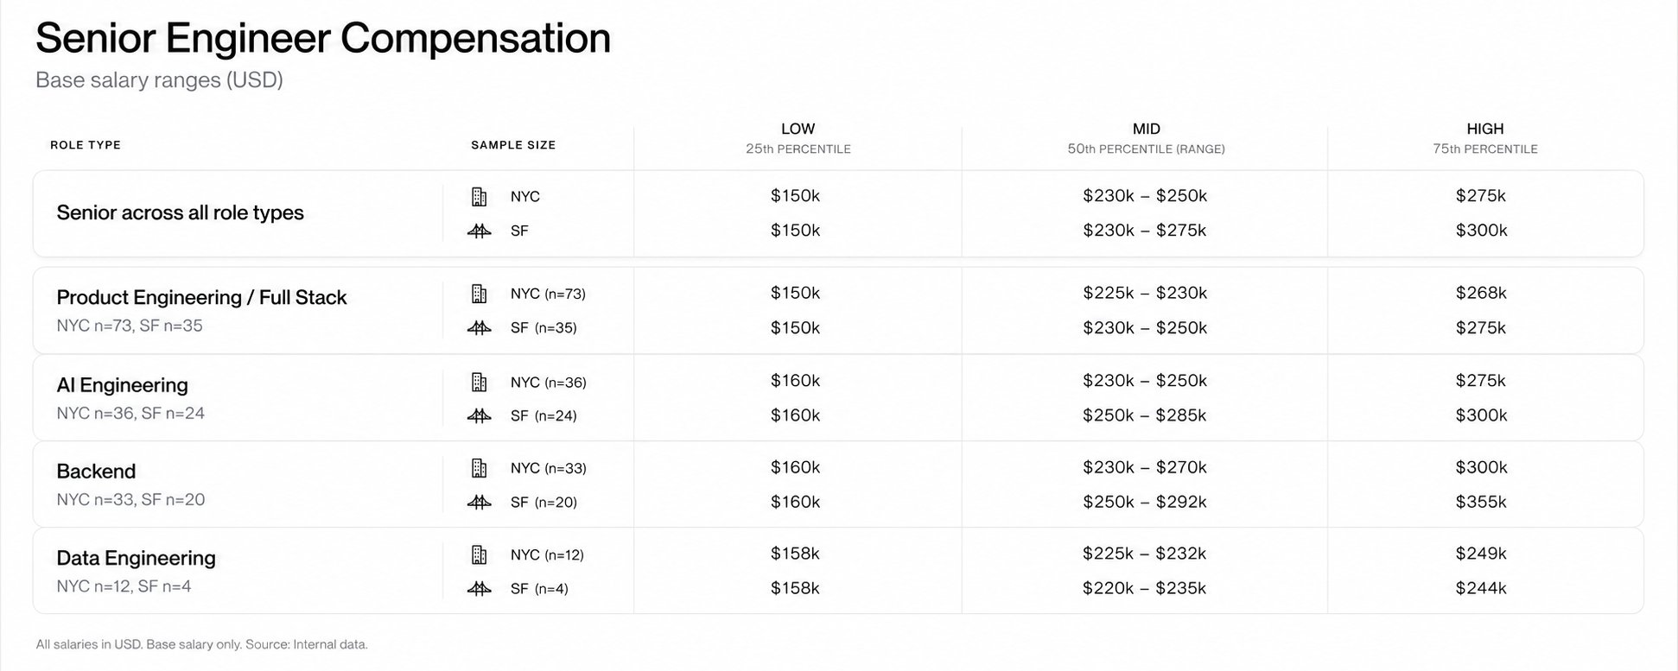Click the Senior Engineer Compensation heading
Viewport: 1678px width, 671px height.
pos(323,38)
